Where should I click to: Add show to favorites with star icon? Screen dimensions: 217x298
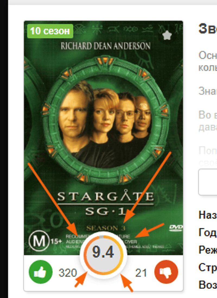tap(167, 35)
